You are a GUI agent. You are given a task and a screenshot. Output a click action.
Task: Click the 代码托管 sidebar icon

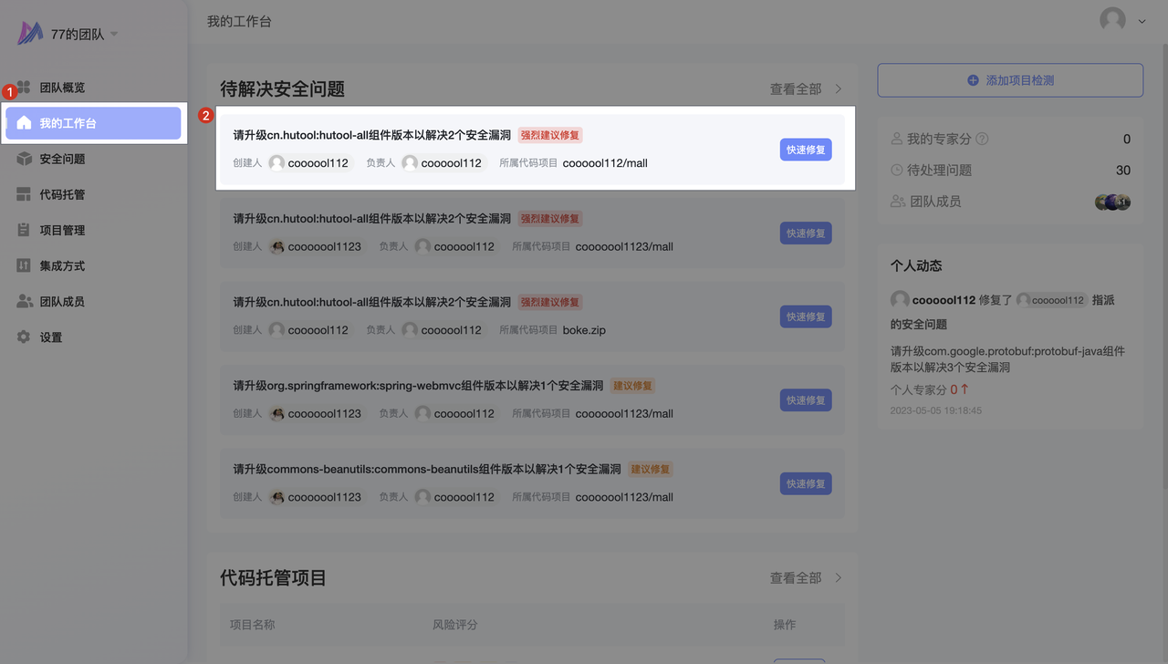[x=24, y=194]
